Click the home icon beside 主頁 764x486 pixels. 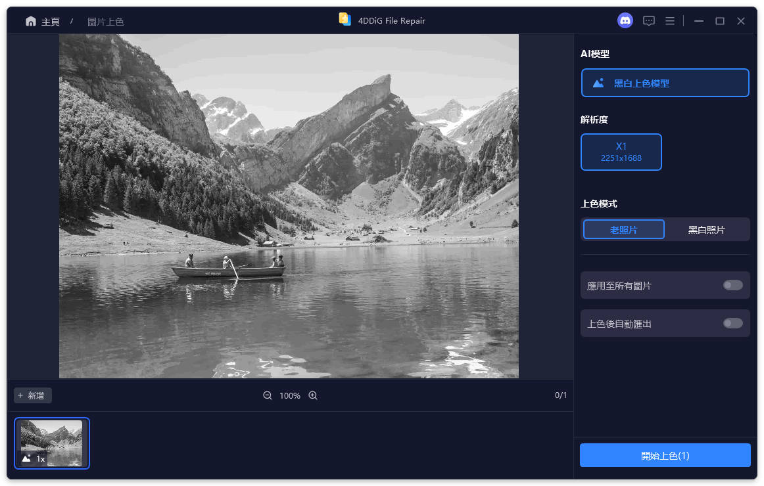coord(31,20)
